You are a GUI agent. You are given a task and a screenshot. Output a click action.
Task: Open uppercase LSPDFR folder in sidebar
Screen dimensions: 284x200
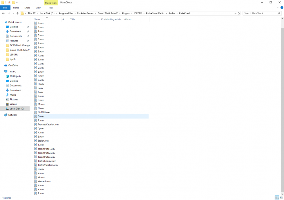(14, 54)
